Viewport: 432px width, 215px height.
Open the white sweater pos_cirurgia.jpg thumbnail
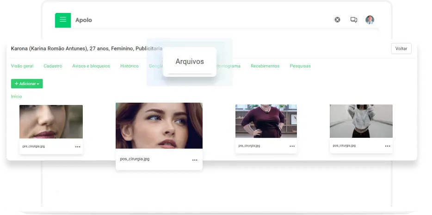click(361, 121)
